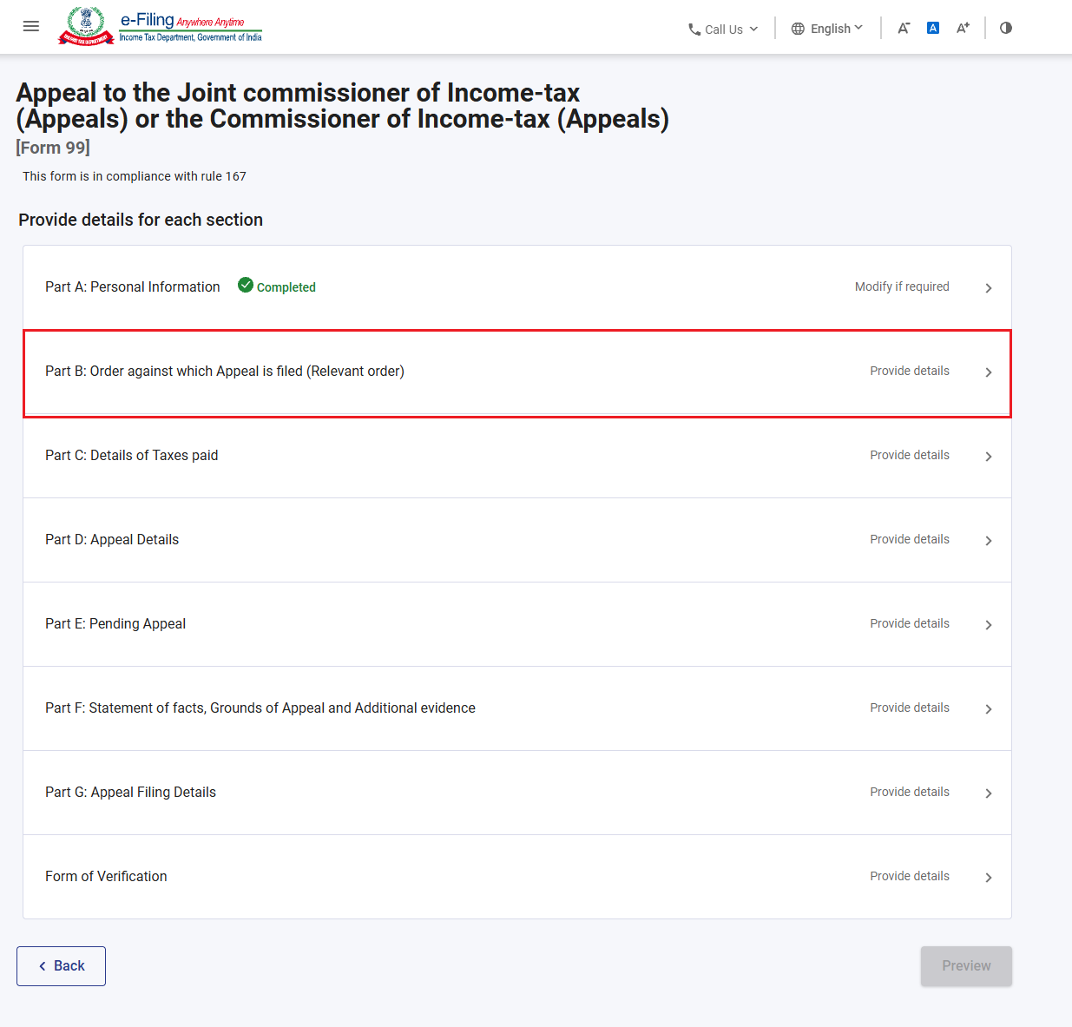Click Provide details for Form of Verification
Viewport: 1072px width, 1027px height.
click(910, 876)
